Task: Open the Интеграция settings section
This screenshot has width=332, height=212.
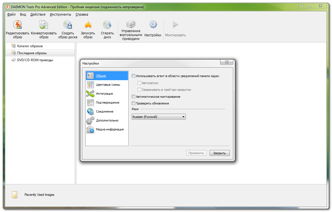Action: coord(104,94)
